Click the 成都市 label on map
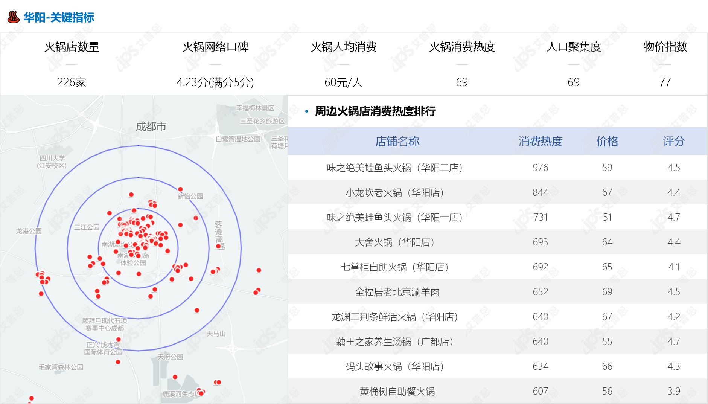The height and width of the screenshot is (404, 708). click(x=151, y=127)
